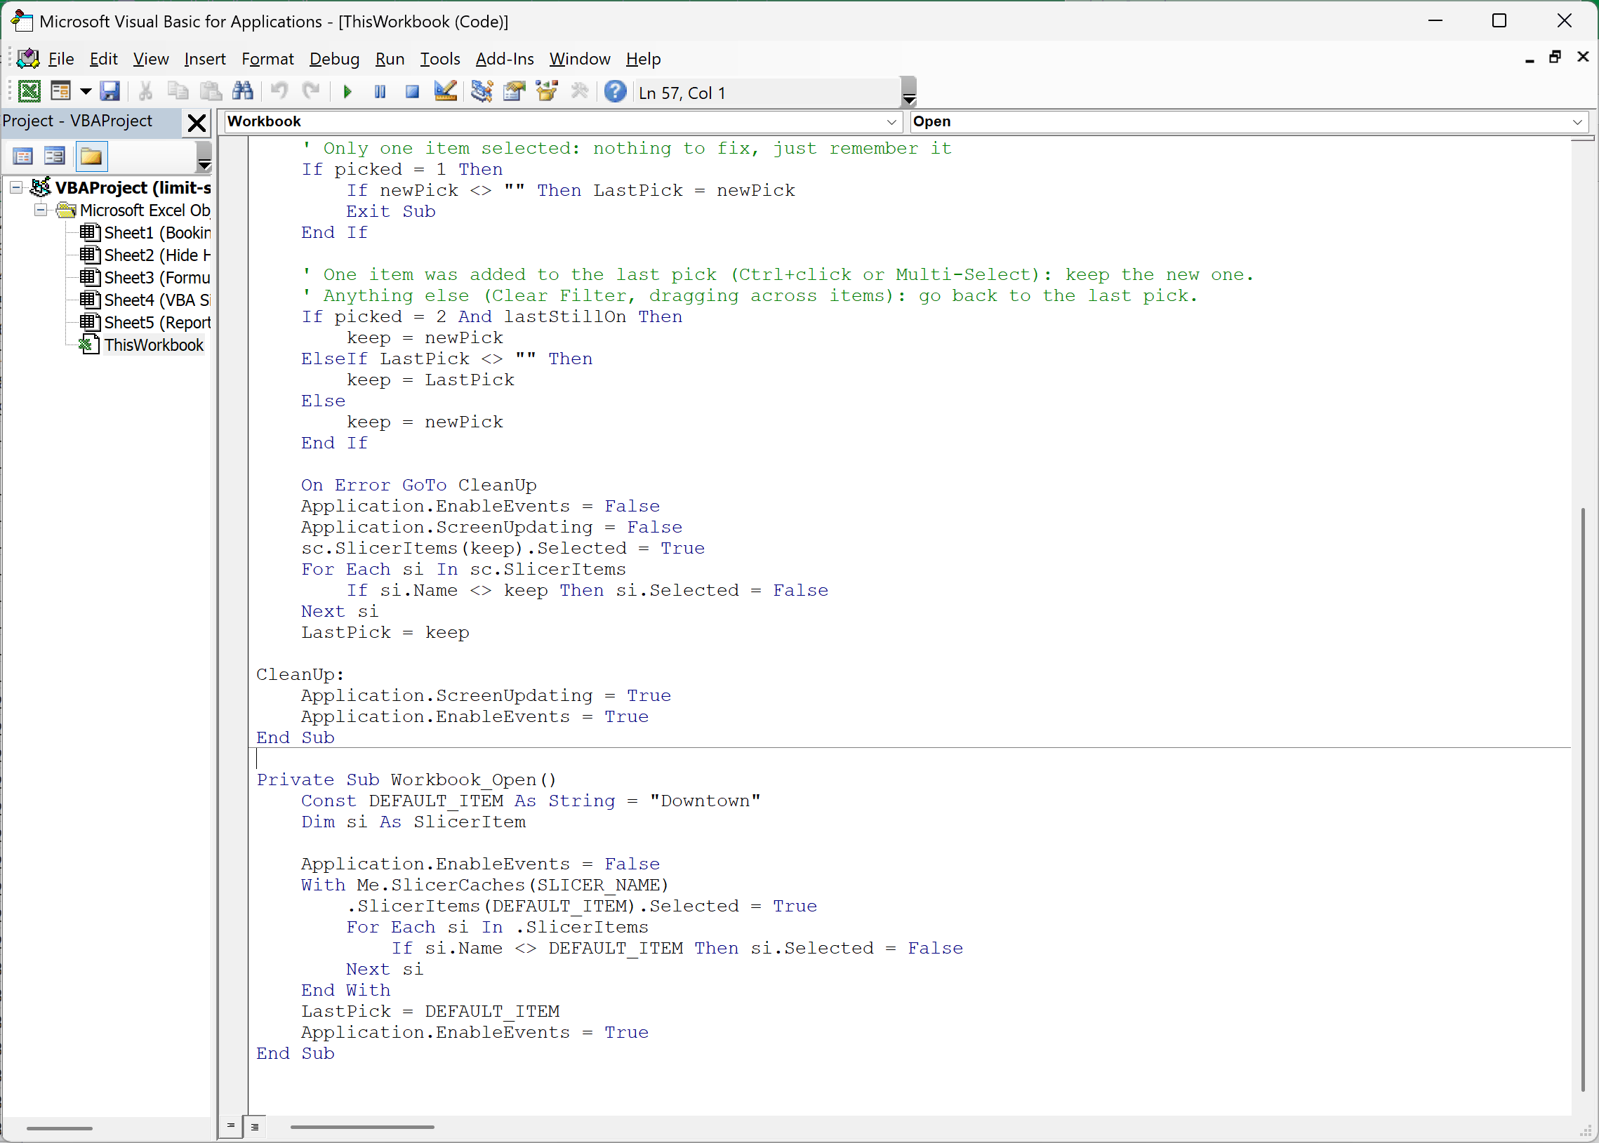This screenshot has height=1143, width=1599.
Task: Click the Copy toolbar icon
Action: tap(178, 91)
